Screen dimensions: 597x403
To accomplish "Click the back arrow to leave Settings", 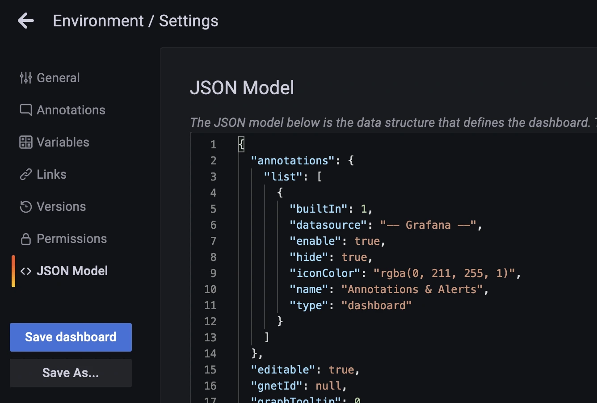I will (25, 21).
